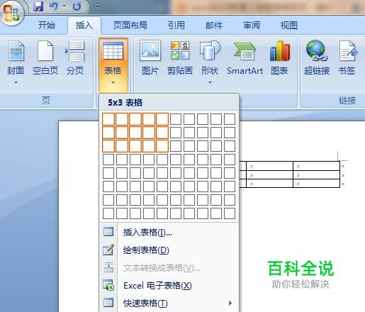Choose 插入表格(I)... menu entry
The image size is (365, 312).
pos(169,233)
